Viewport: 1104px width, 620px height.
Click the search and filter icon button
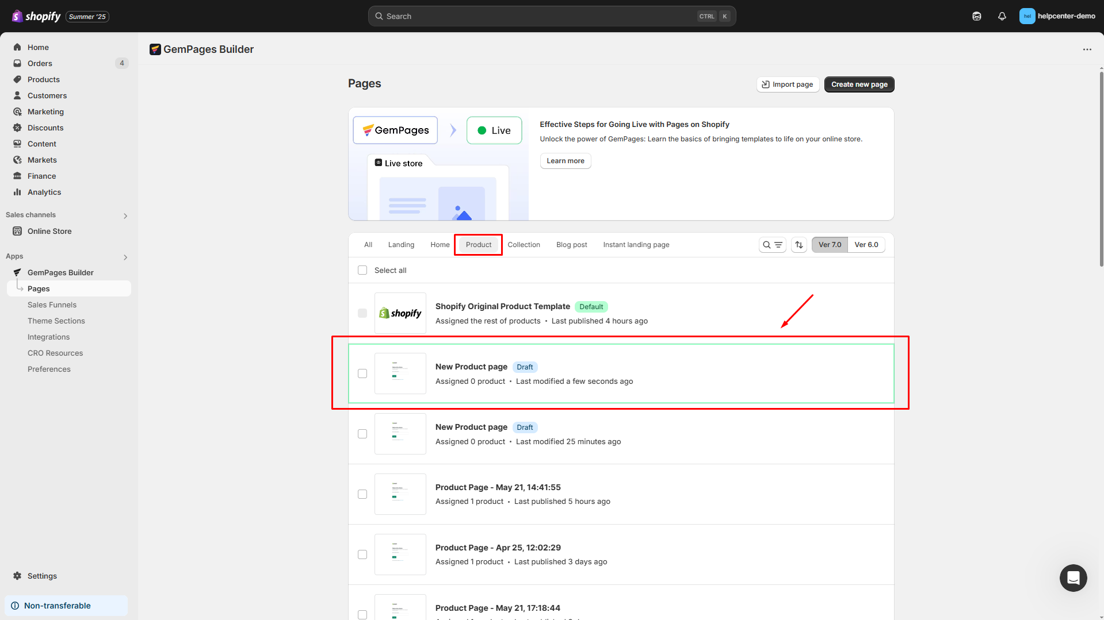(x=772, y=245)
